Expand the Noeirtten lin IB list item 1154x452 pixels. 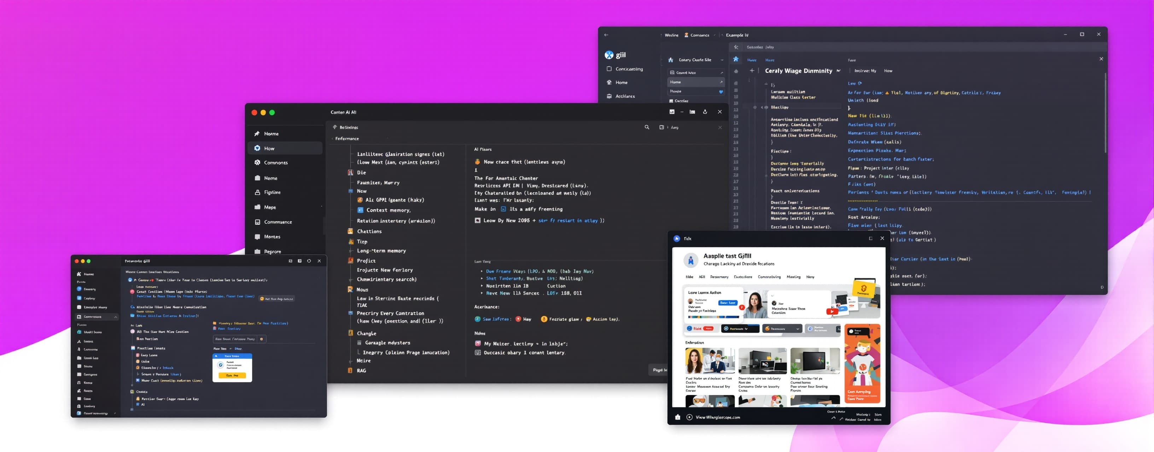[x=482, y=286]
